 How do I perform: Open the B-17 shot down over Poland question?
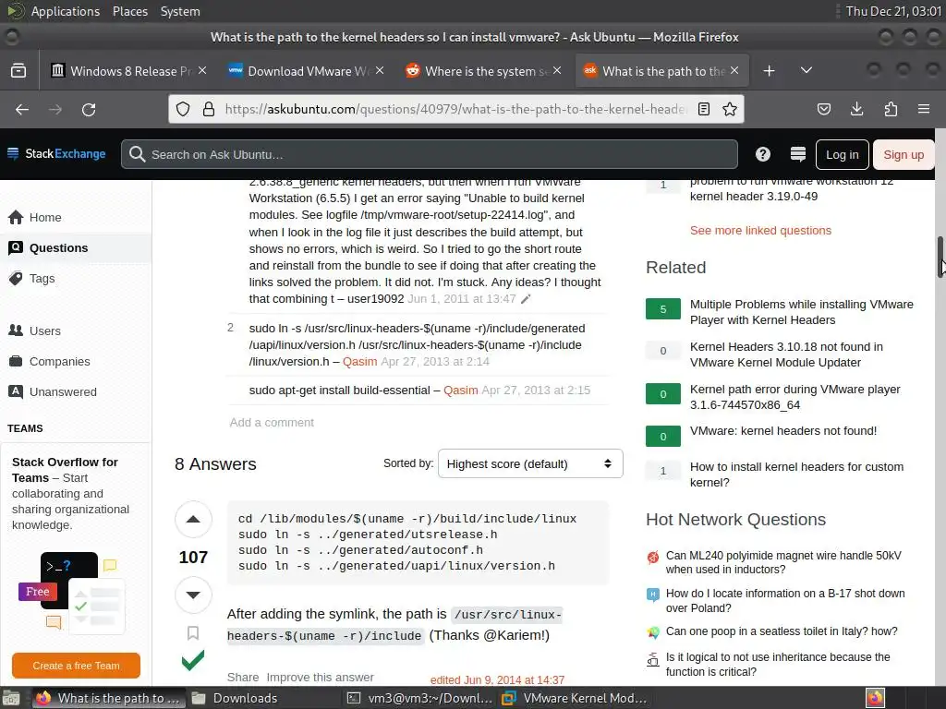click(x=785, y=600)
